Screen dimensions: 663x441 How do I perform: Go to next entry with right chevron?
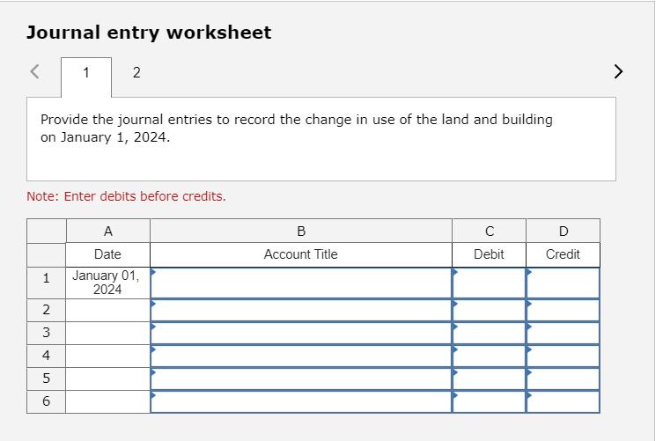coord(618,71)
